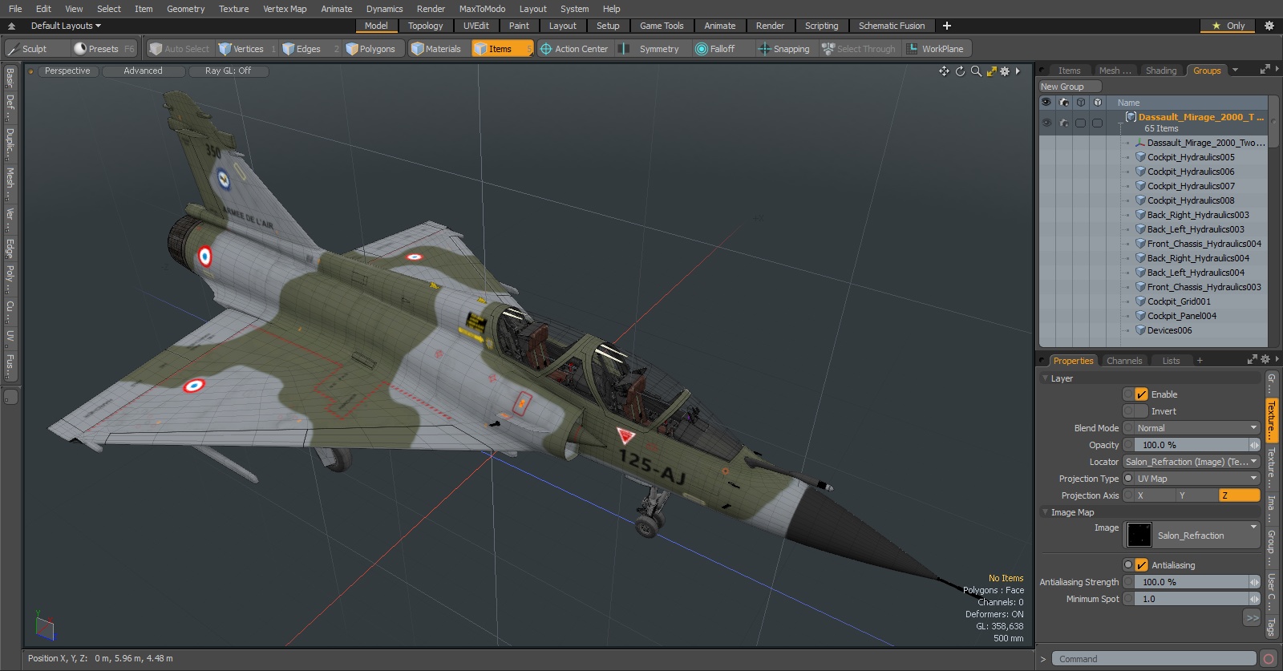Toggle visibility of Dassault_Mirage_2000 group
This screenshot has height=671, width=1283.
1046,123
